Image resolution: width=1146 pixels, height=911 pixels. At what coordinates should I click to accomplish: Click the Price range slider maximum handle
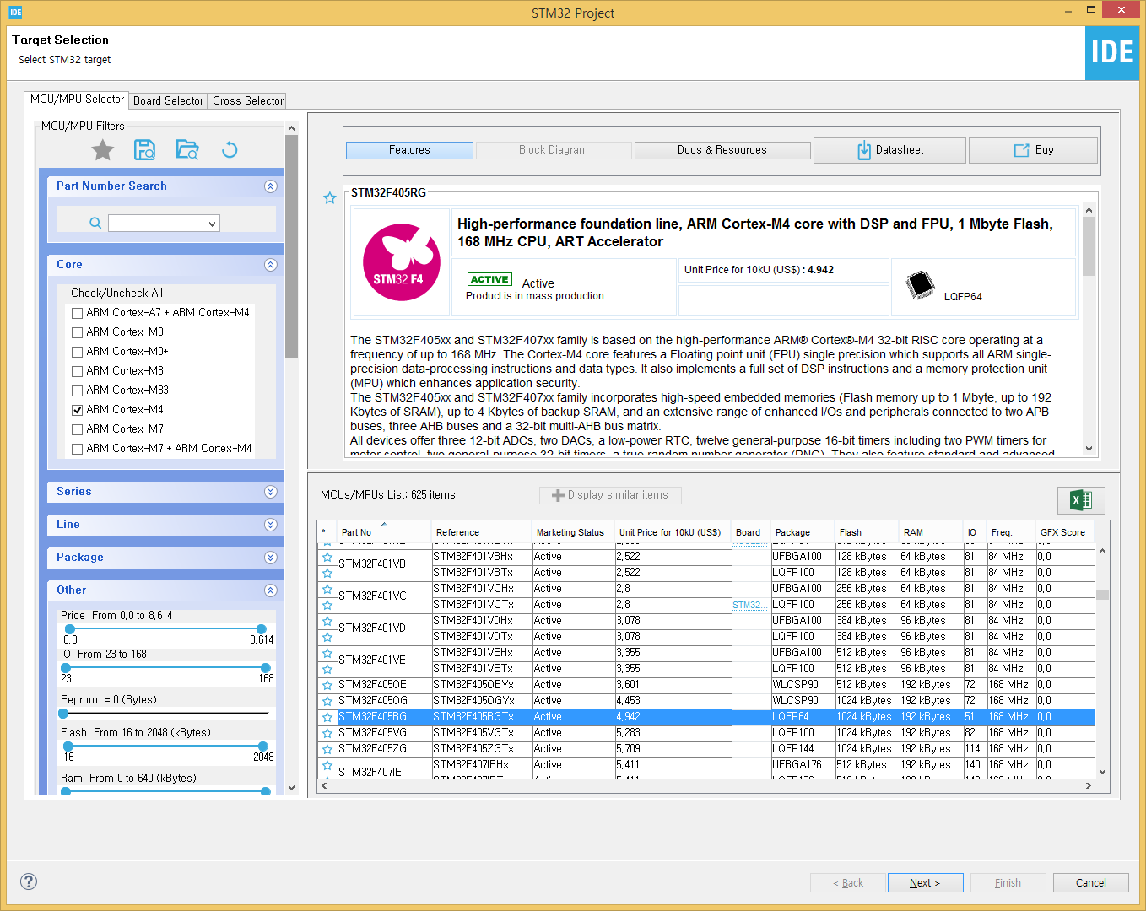point(262,629)
